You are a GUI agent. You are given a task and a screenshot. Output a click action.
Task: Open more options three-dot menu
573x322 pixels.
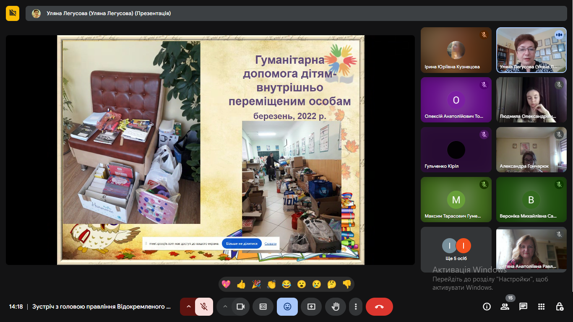click(x=356, y=306)
